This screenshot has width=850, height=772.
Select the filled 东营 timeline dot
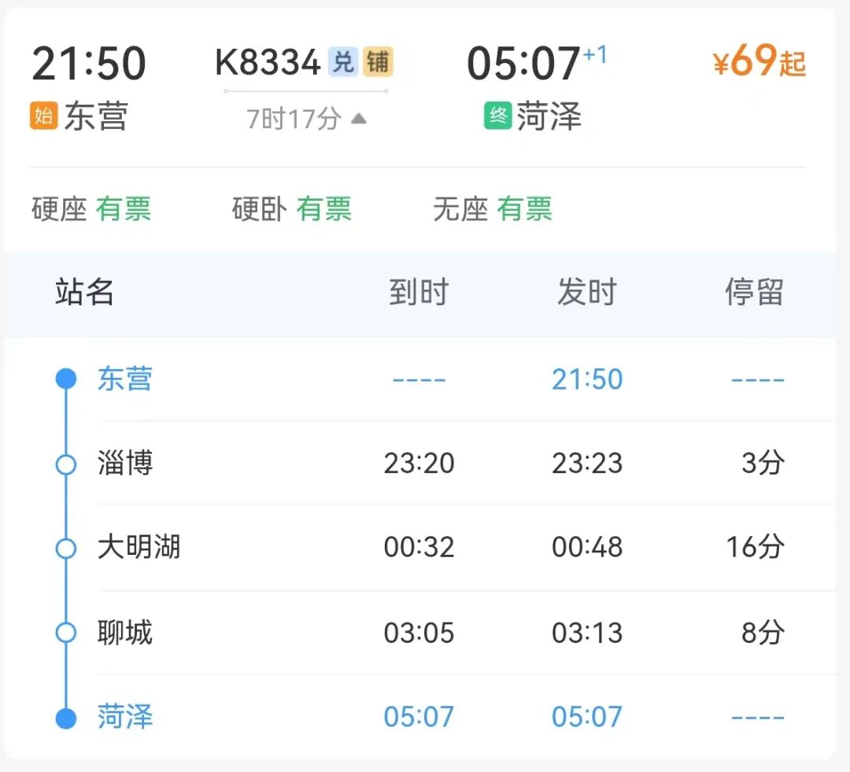[66, 379]
